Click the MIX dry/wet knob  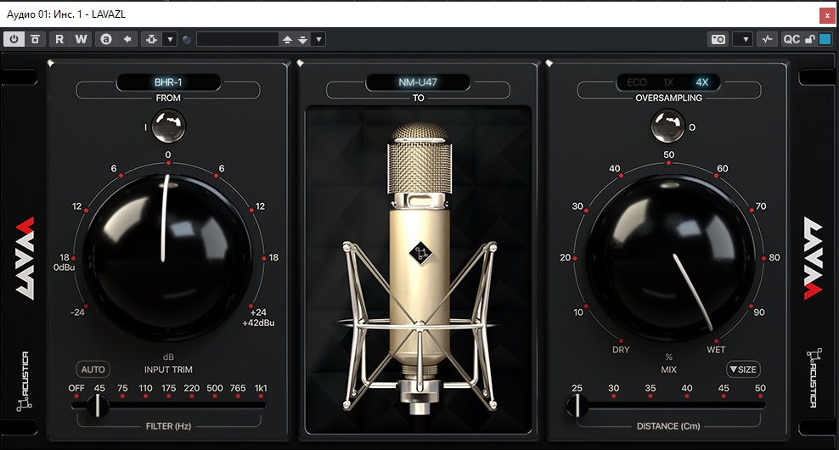coord(669,257)
